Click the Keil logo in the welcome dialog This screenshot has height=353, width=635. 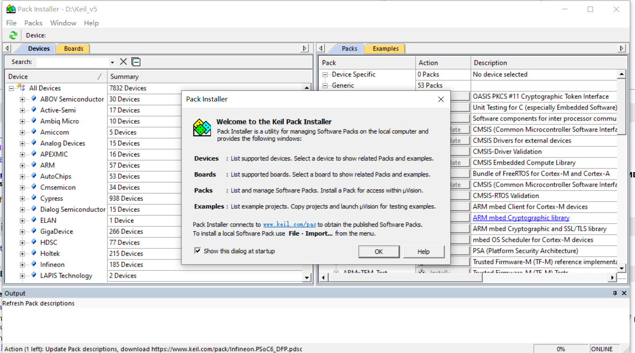(202, 128)
